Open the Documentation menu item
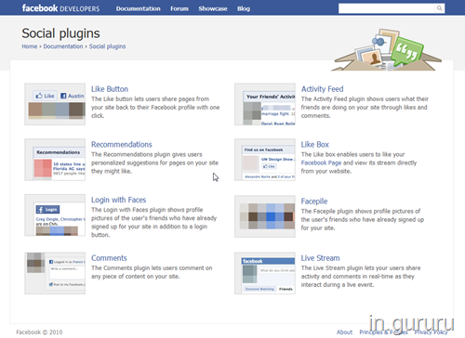Viewport: 465px width, 338px height. point(139,8)
